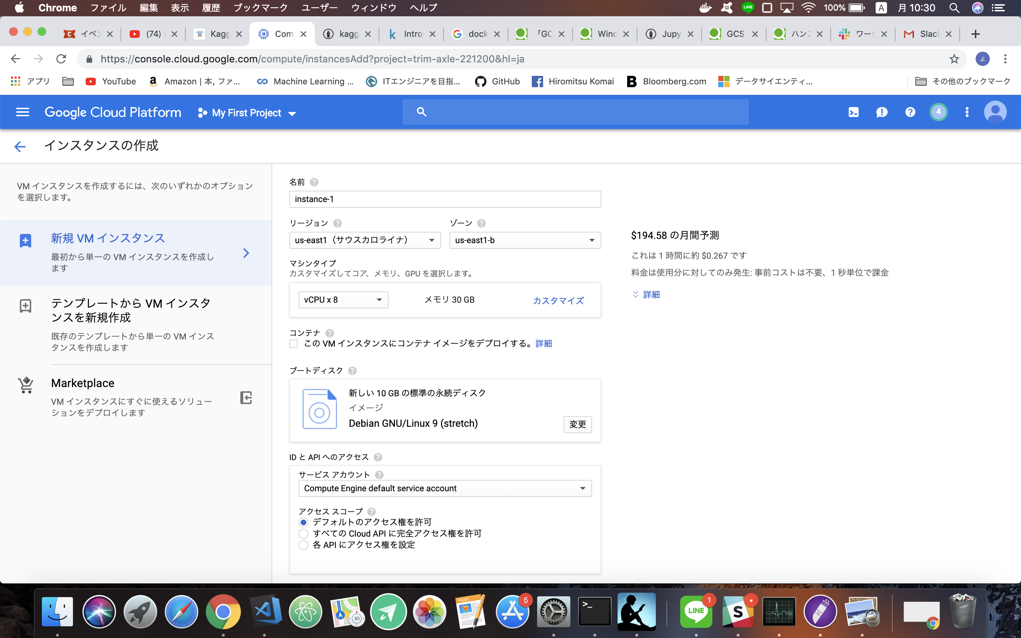
Task: Click the カスタマイズ link for machine type
Action: 557,299
